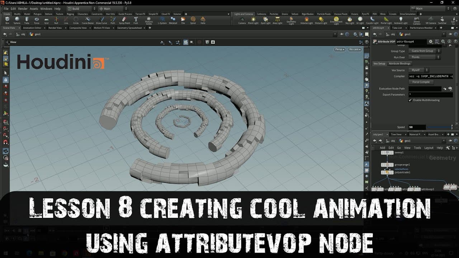This screenshot has width=459, height=258.
Task: Click the Spiral shelf tool
Action: 193,20
